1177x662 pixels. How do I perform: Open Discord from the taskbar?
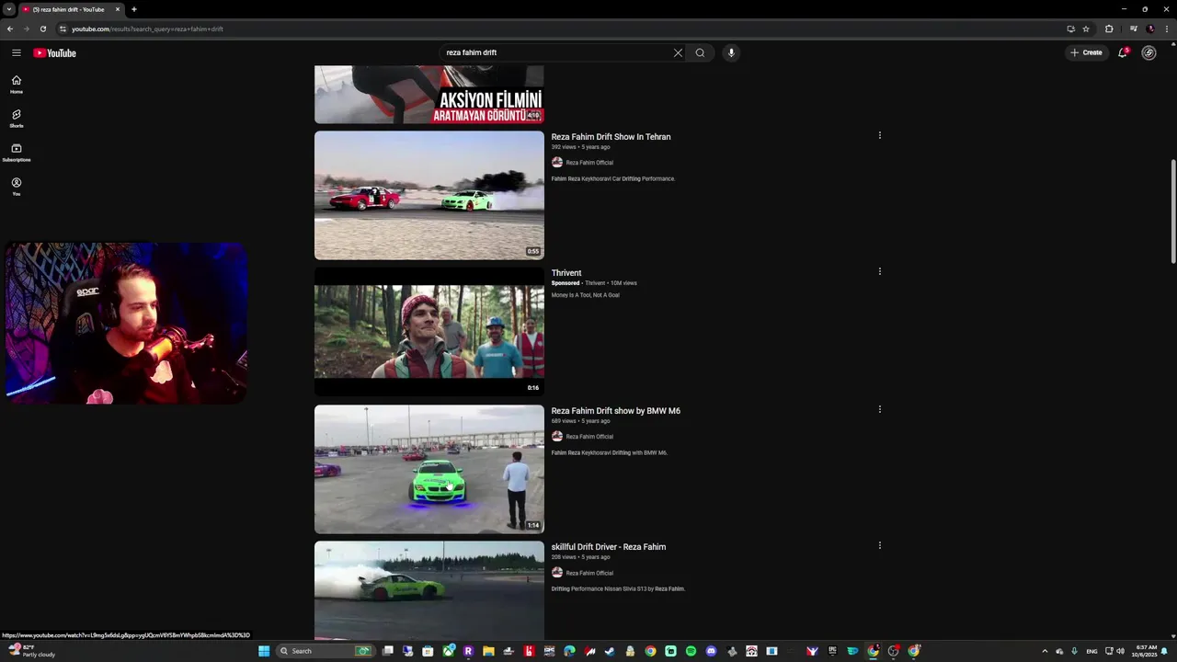(x=711, y=651)
